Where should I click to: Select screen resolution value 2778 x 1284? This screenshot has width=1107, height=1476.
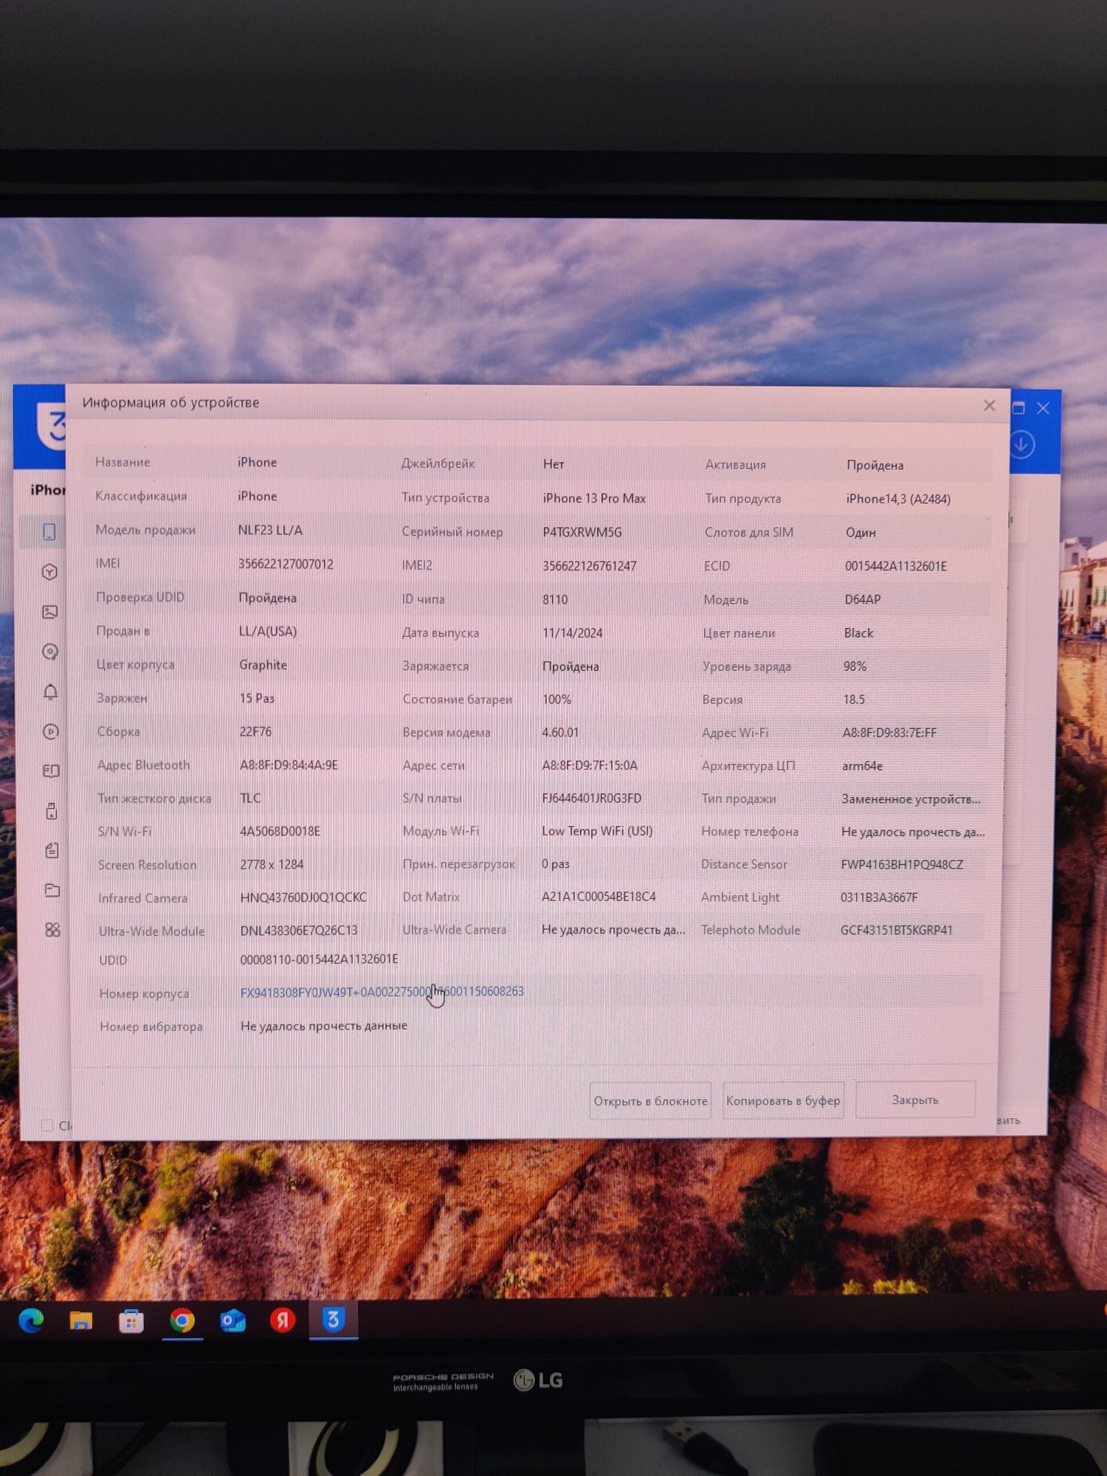coord(272,864)
